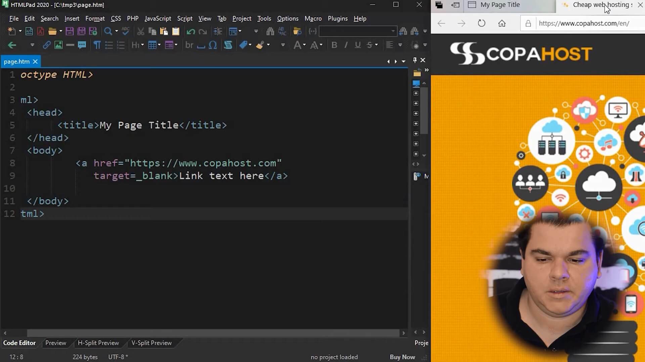Click the Save file icon
This screenshot has width=645, height=362.
click(x=69, y=31)
